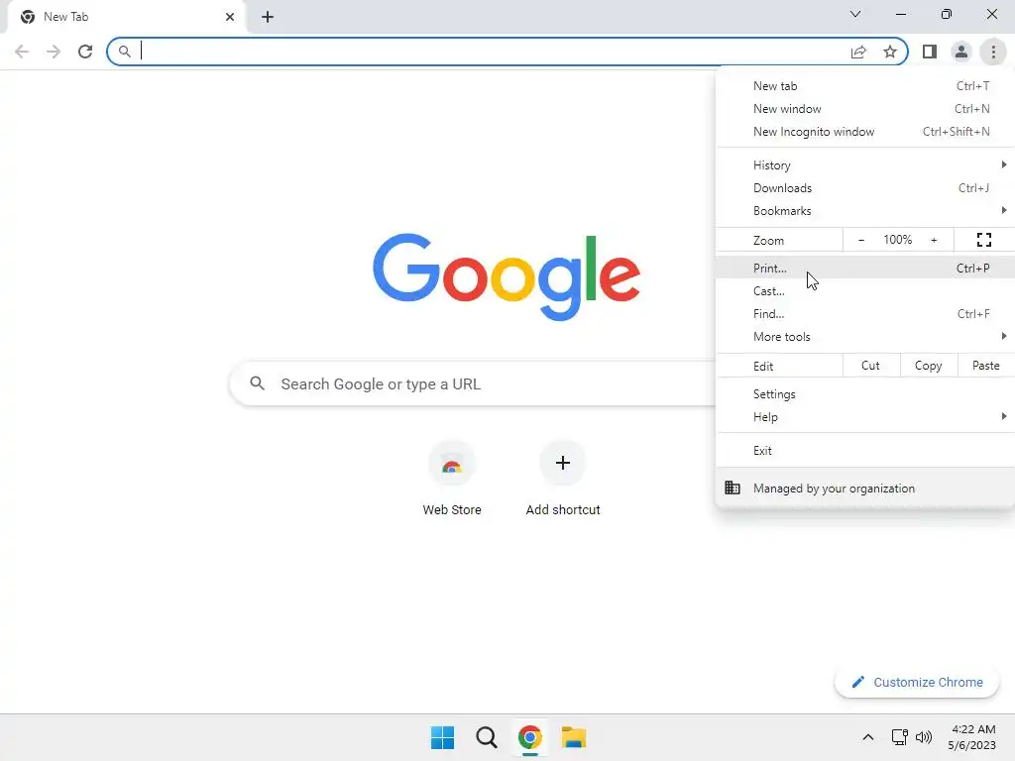Bookmark this tab with the star icon
The width and height of the screenshot is (1015, 761).
tap(890, 52)
